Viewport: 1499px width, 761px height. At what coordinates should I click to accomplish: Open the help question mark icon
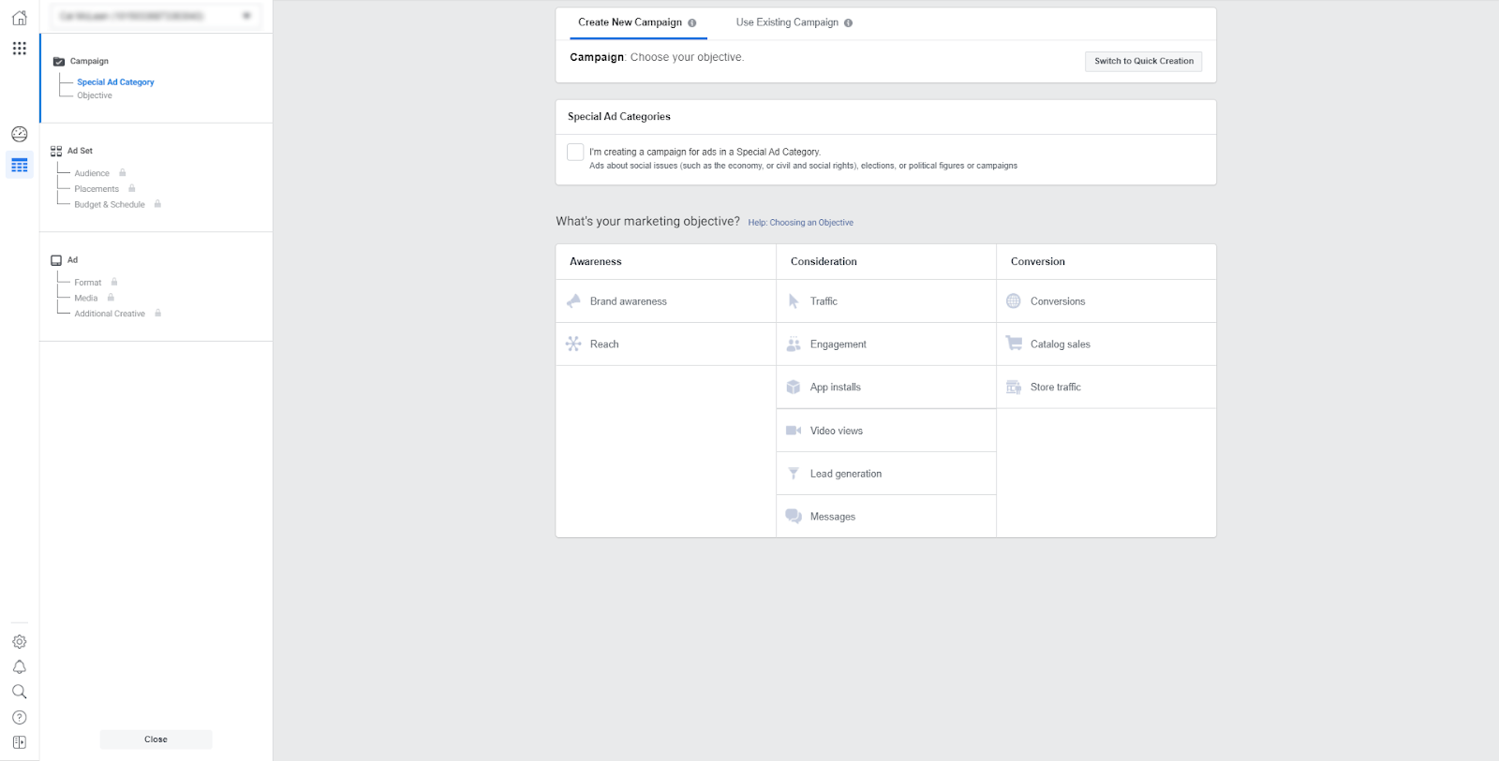pos(19,718)
